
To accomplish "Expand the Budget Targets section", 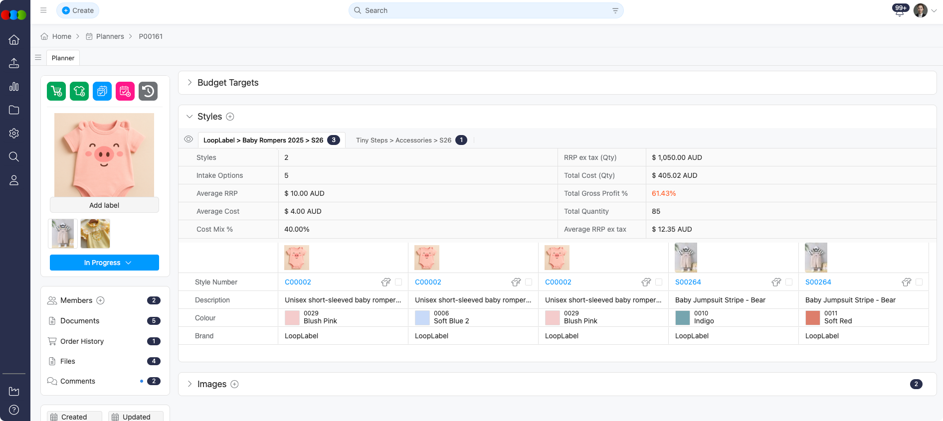I will [x=189, y=83].
